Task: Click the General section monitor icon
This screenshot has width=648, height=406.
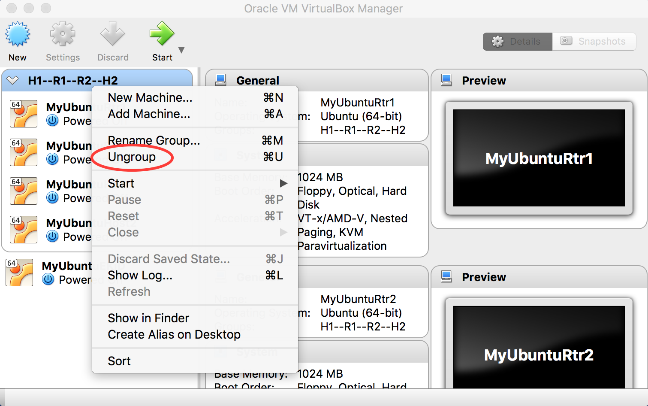Action: [x=221, y=79]
